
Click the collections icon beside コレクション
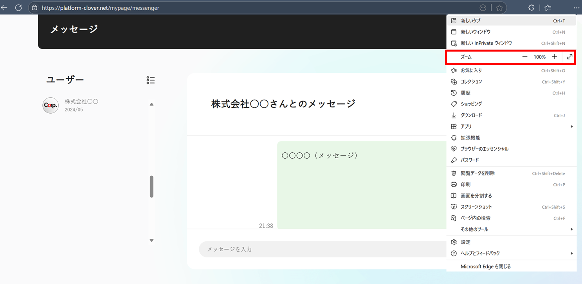coord(454,82)
